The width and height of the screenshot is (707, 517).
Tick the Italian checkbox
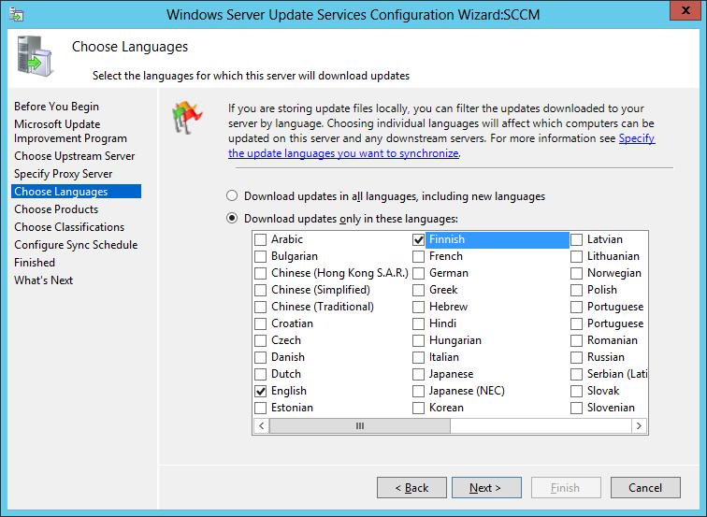(x=418, y=357)
